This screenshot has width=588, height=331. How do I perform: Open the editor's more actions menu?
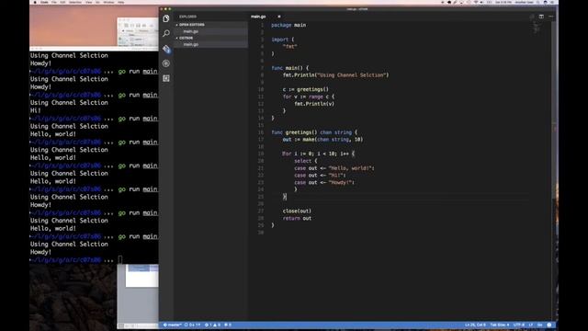coord(551,17)
